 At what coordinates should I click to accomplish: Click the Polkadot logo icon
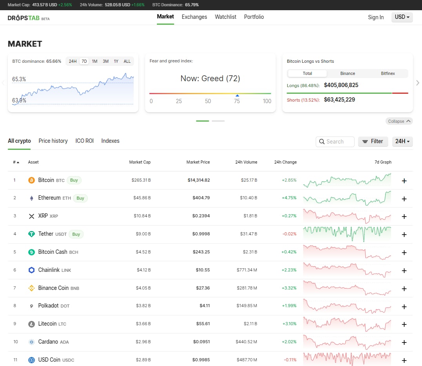[x=31, y=306]
